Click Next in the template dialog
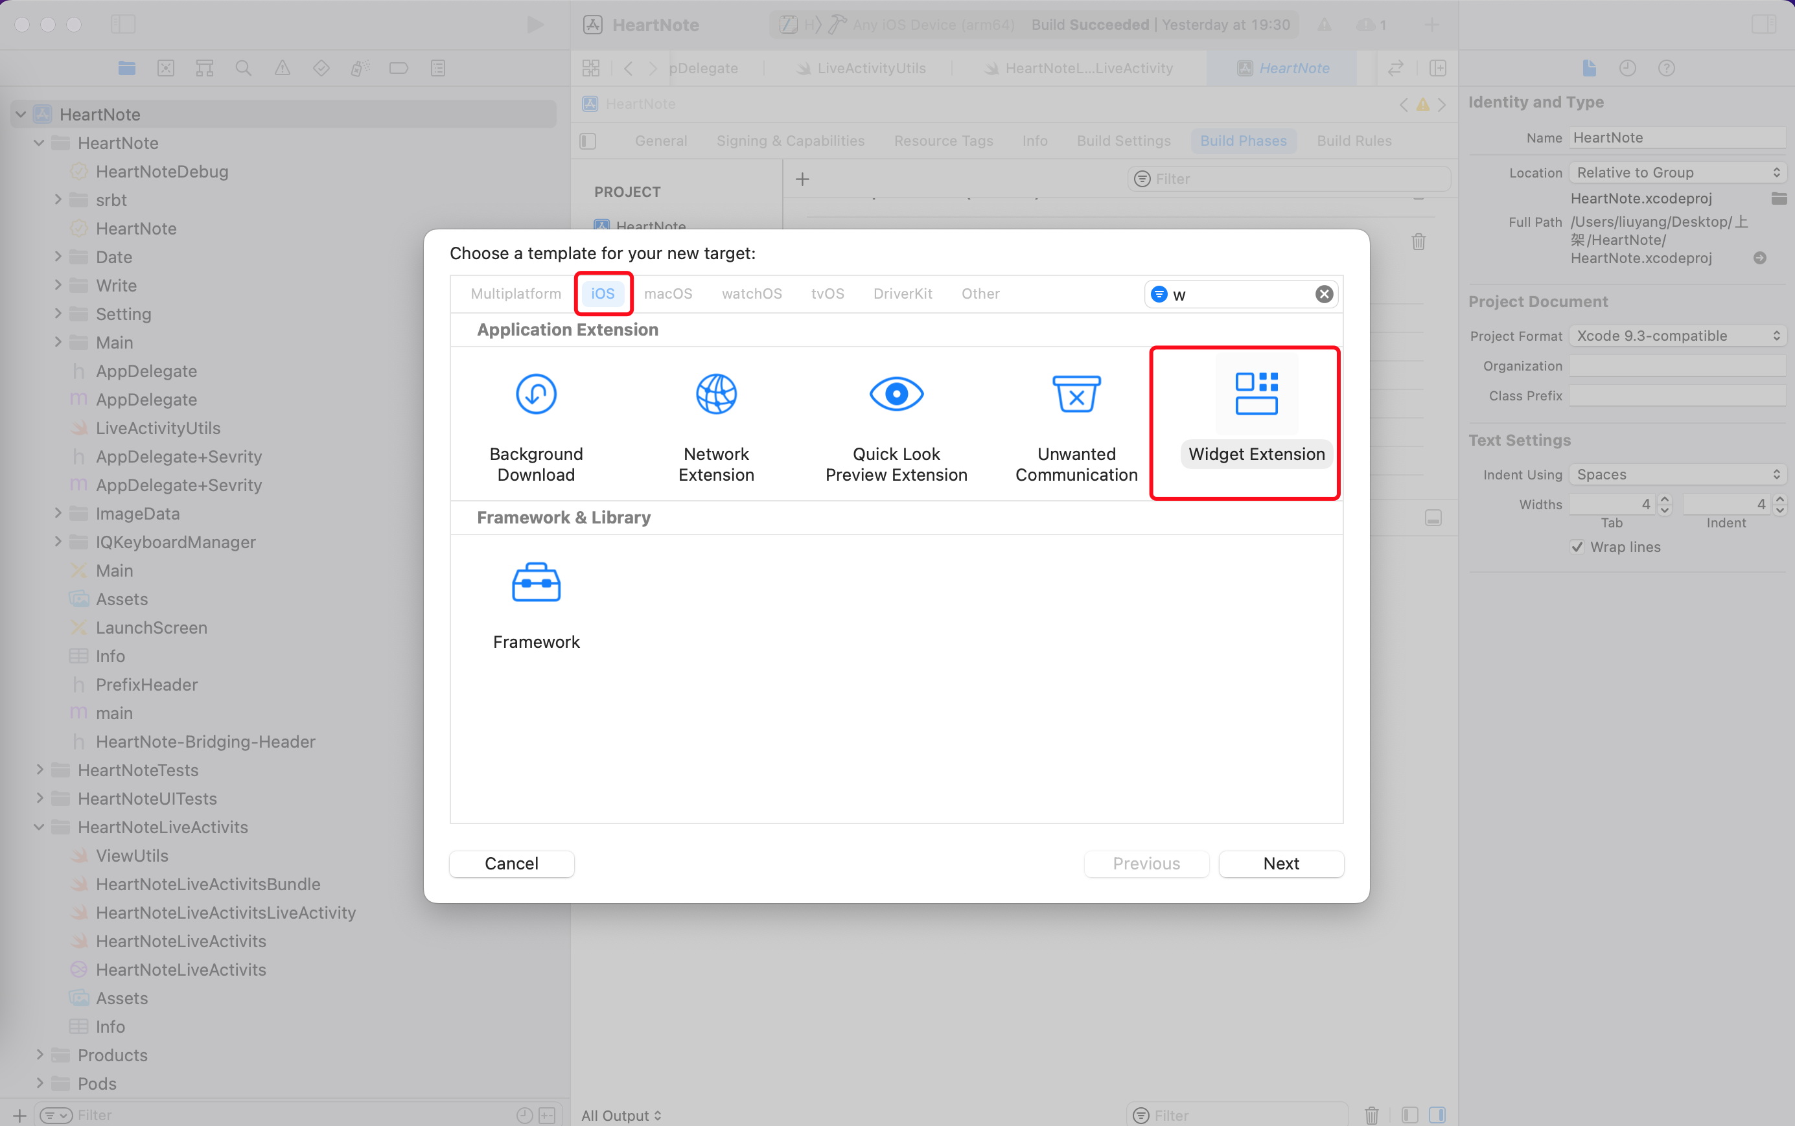1795x1126 pixels. coord(1281,863)
